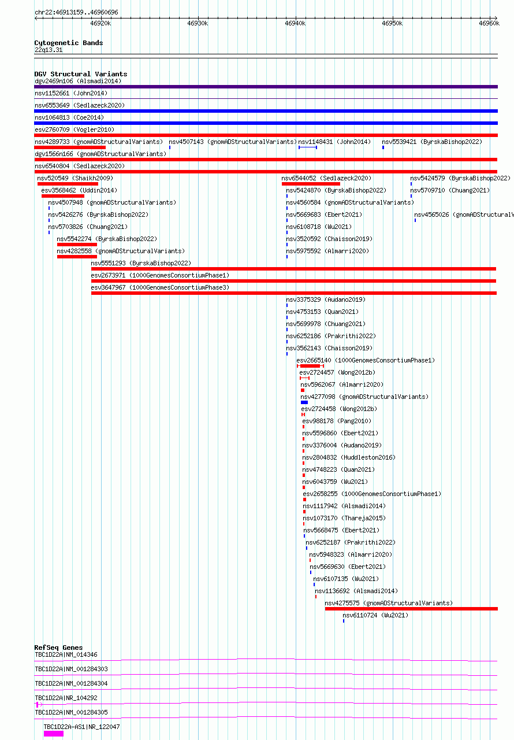The image size is (514, 740).
Task: Select the nsv4282558 (gnomADStructuralVariants) red bar
Action: 77,257
